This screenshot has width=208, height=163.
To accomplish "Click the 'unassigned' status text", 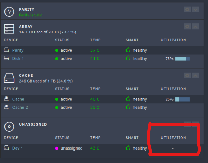I will pos(72,148).
